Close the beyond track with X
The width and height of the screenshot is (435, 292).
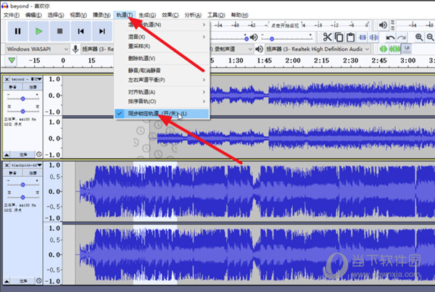click(7, 79)
